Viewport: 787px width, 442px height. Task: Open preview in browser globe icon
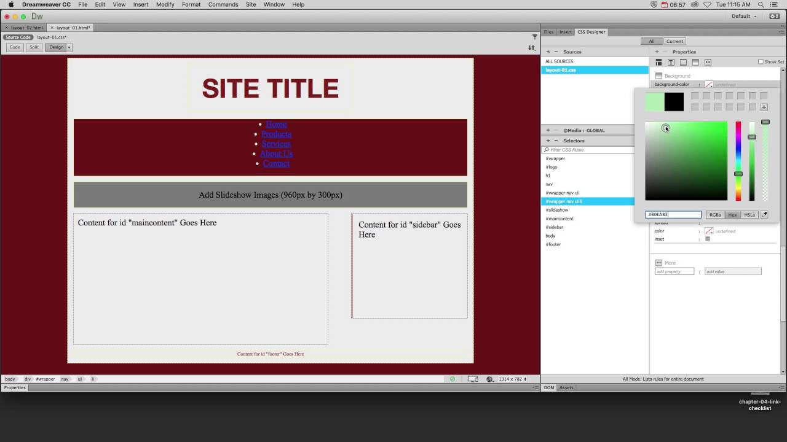(489, 379)
